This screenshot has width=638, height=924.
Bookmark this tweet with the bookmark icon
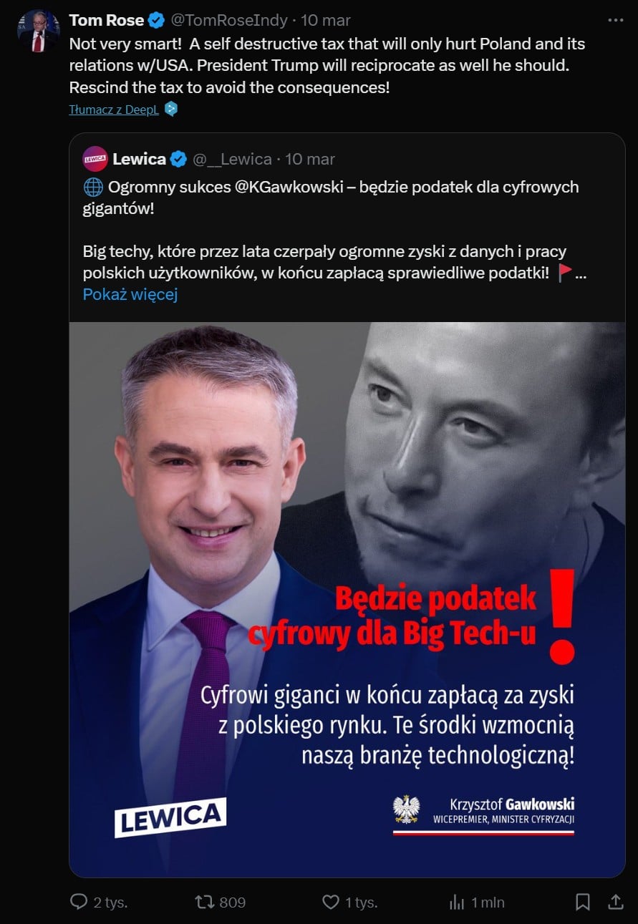coord(583,903)
